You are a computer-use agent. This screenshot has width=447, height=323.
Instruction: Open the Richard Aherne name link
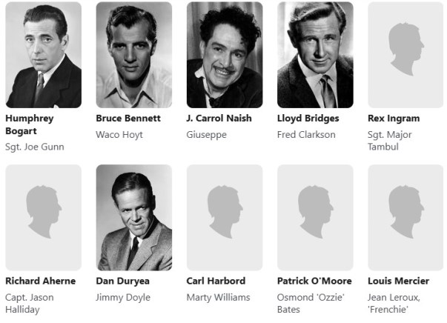tap(41, 281)
